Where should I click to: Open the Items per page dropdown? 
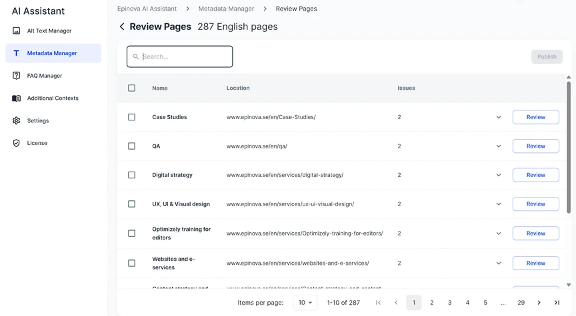pyautogui.click(x=305, y=303)
